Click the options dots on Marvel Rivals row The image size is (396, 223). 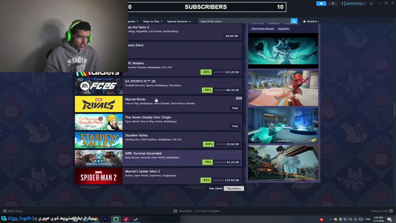point(239,98)
